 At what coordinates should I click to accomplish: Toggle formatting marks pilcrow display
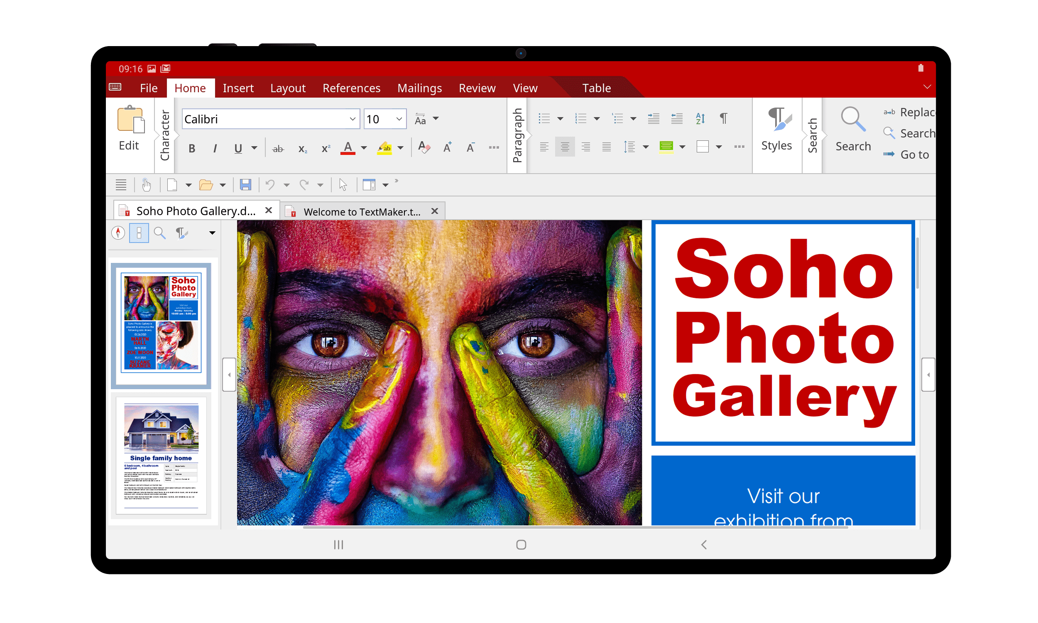pyautogui.click(x=723, y=118)
